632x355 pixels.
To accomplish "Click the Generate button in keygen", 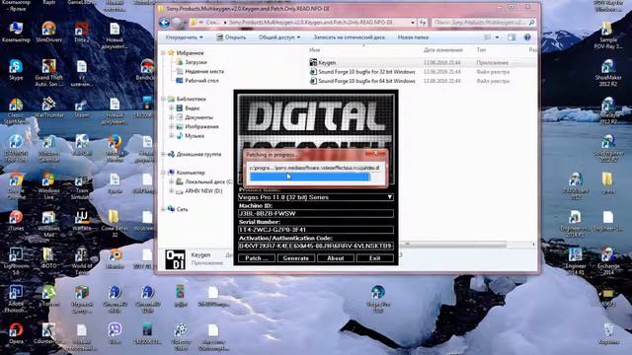I will tap(296, 258).
